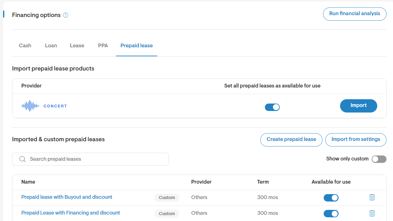Turn off availability for Financing and discount lease
Viewport: 393px width, 221px height.
pos(331,214)
